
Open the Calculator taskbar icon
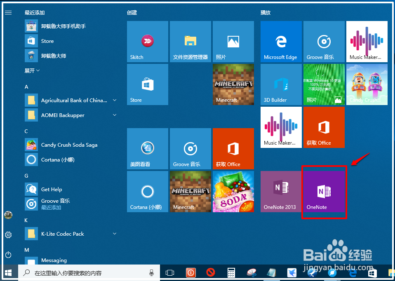pos(231,273)
